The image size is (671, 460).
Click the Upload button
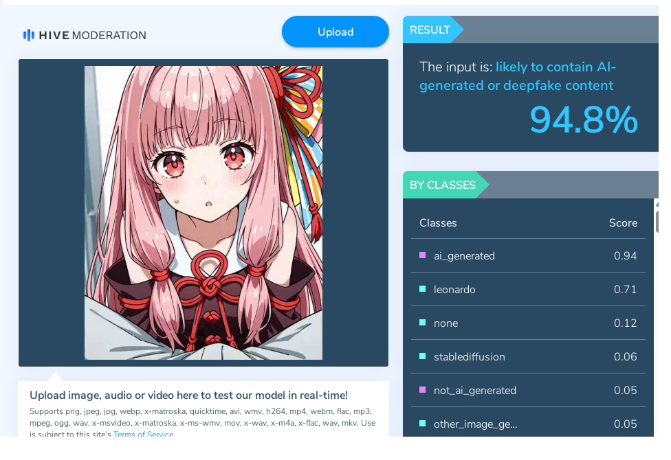pos(335,32)
